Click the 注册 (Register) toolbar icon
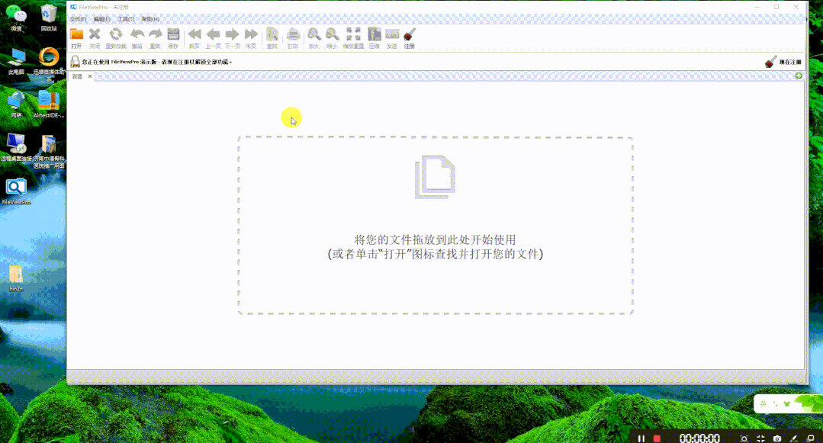This screenshot has width=823, height=443. click(410, 35)
